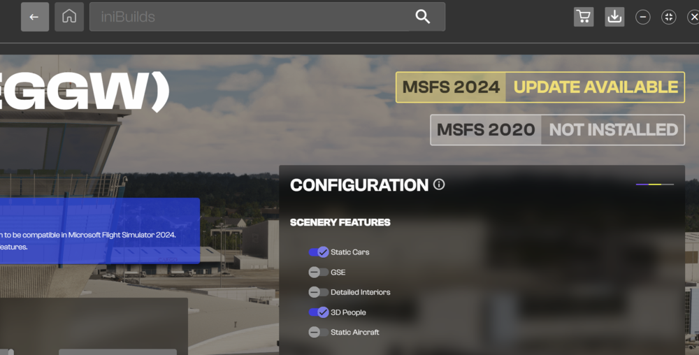The image size is (699, 355).
Task: Enable the GSE toggle
Action: tap(318, 272)
